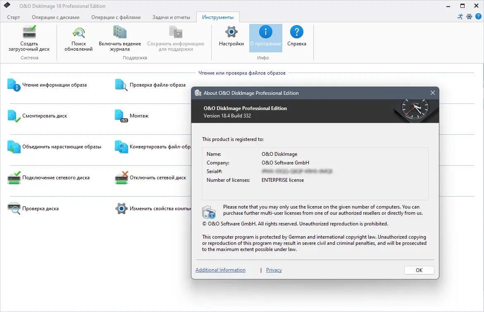Viewport: 484px width, 312px height.
Task: Click Подключение сетевого диска
Action: coord(48,178)
